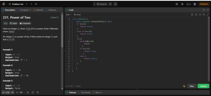
Task: Collapse the timer with left chevron
Action: pos(94,4)
